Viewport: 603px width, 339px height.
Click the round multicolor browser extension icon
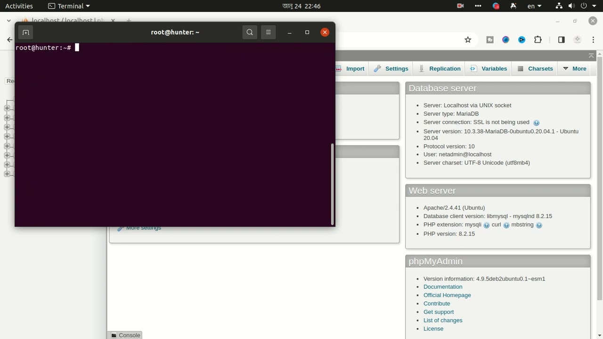coord(506,40)
